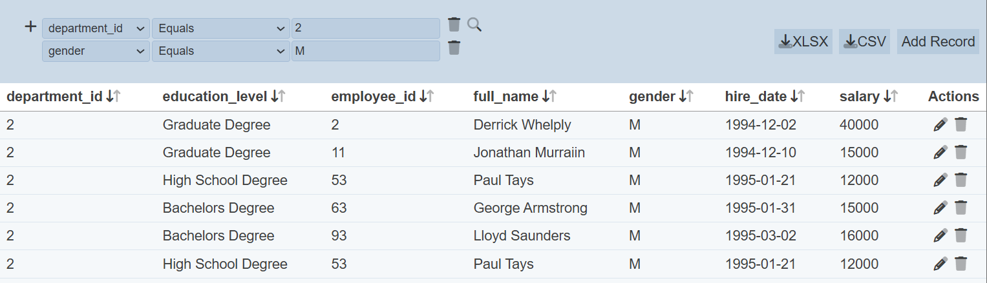Image resolution: width=987 pixels, height=283 pixels.
Task: Download the data as XLSX
Action: click(x=803, y=42)
